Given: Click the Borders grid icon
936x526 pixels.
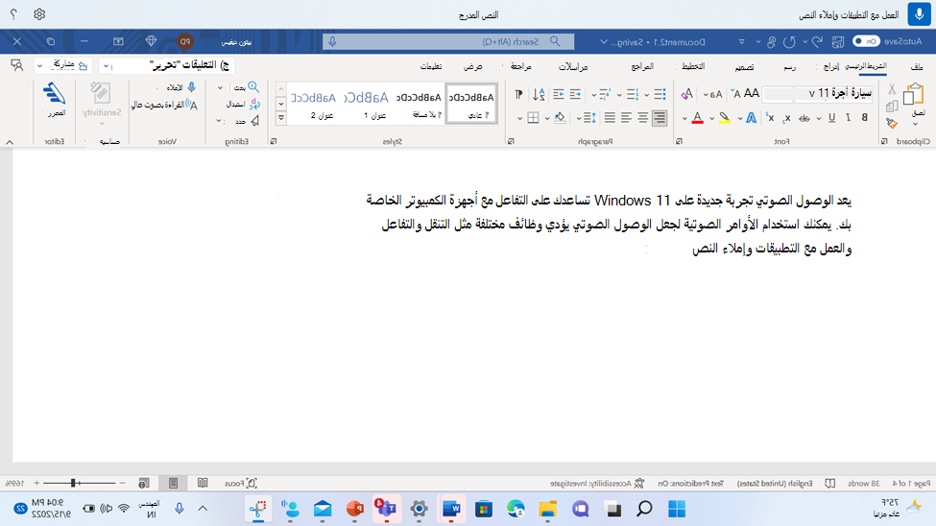Looking at the screenshot, I should [x=533, y=118].
